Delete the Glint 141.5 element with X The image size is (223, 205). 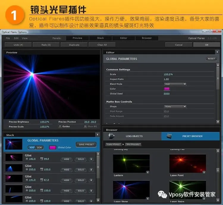(x=91, y=180)
